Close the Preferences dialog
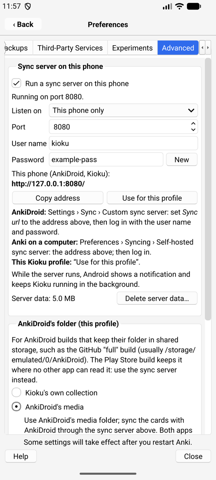The height and width of the screenshot is (480, 216). pyautogui.click(x=193, y=456)
